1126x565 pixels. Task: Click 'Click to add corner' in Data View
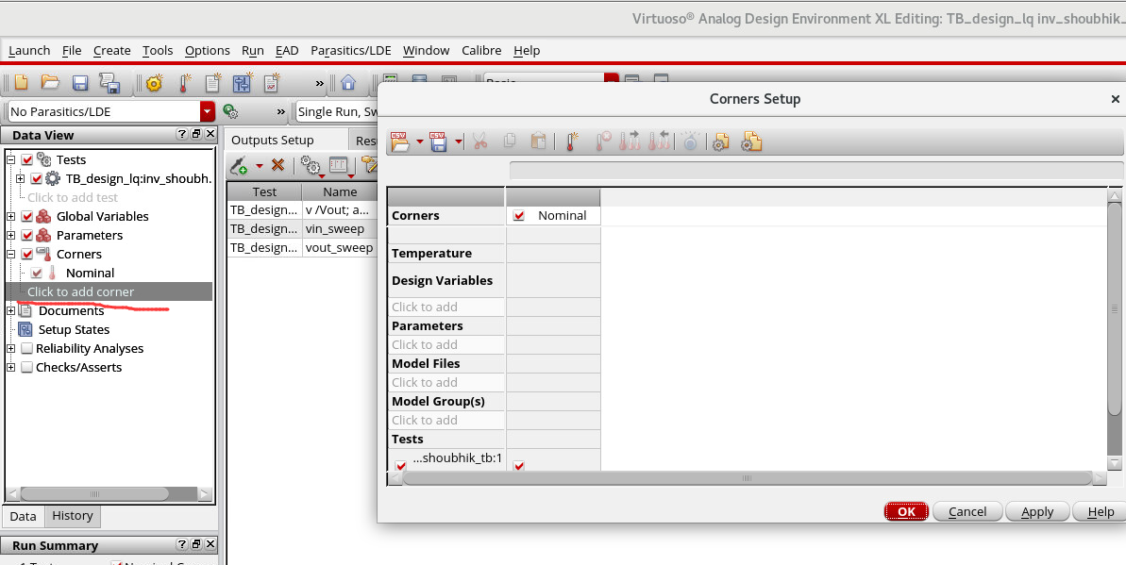(109, 291)
